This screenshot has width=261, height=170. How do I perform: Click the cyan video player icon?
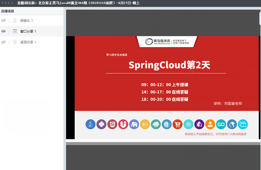(x=243, y=124)
